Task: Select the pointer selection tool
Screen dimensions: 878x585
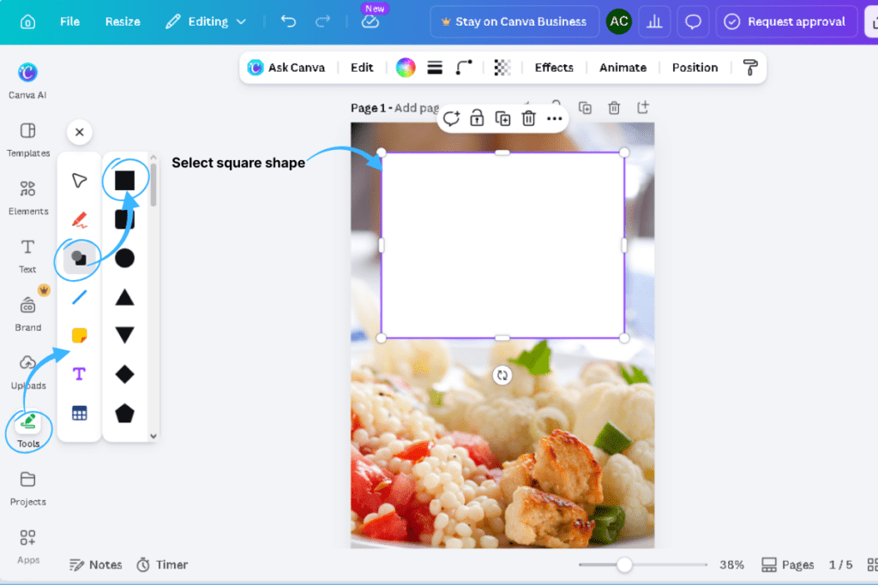Action: [x=80, y=180]
